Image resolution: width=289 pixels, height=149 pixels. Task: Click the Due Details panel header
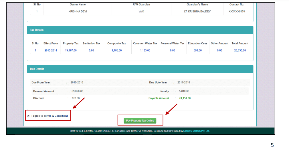(140, 69)
